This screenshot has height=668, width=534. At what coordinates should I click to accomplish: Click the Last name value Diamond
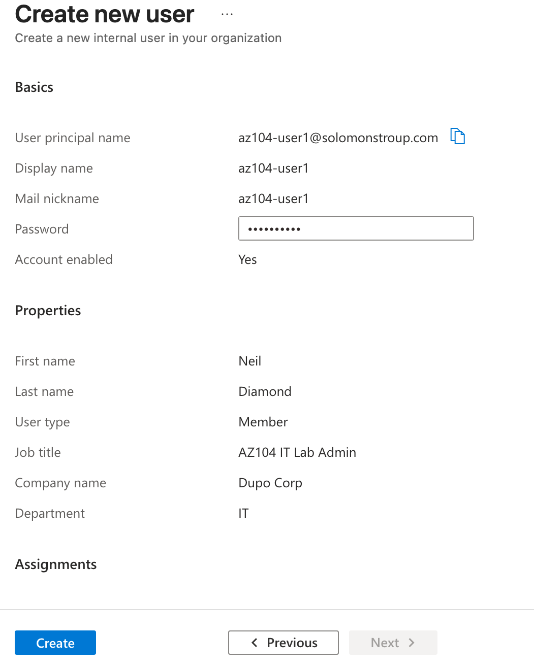point(265,392)
